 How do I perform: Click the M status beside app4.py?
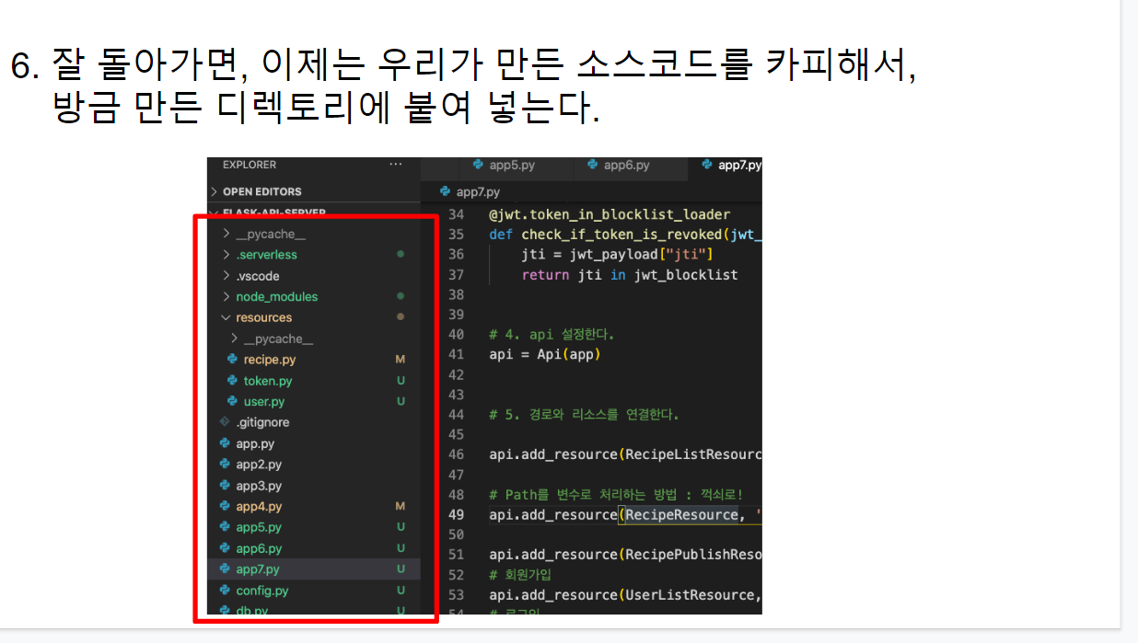pos(401,507)
